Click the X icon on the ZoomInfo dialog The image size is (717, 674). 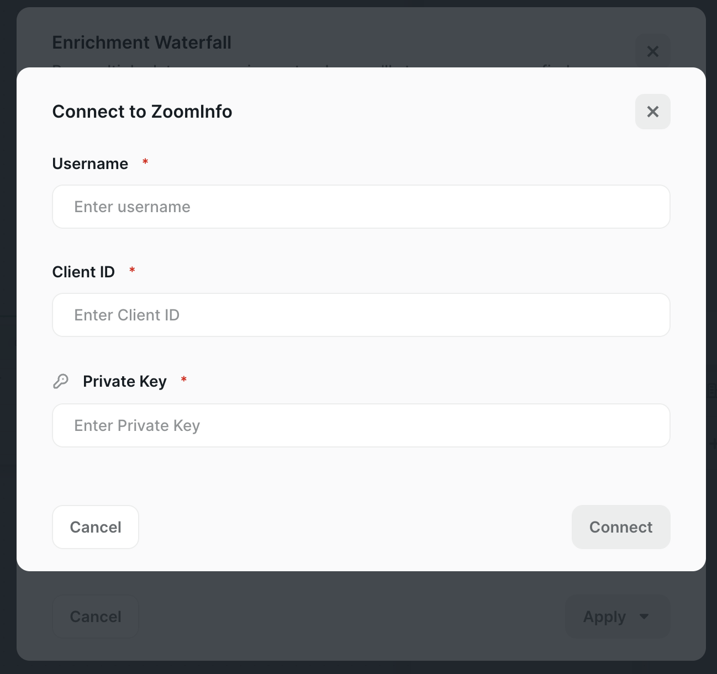[x=652, y=112]
